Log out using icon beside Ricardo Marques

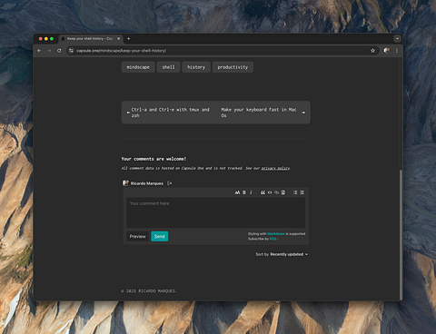click(170, 183)
